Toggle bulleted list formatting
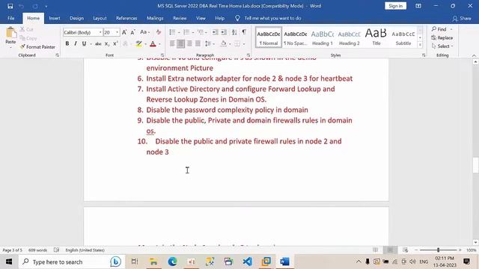The image size is (479, 269). point(172,32)
